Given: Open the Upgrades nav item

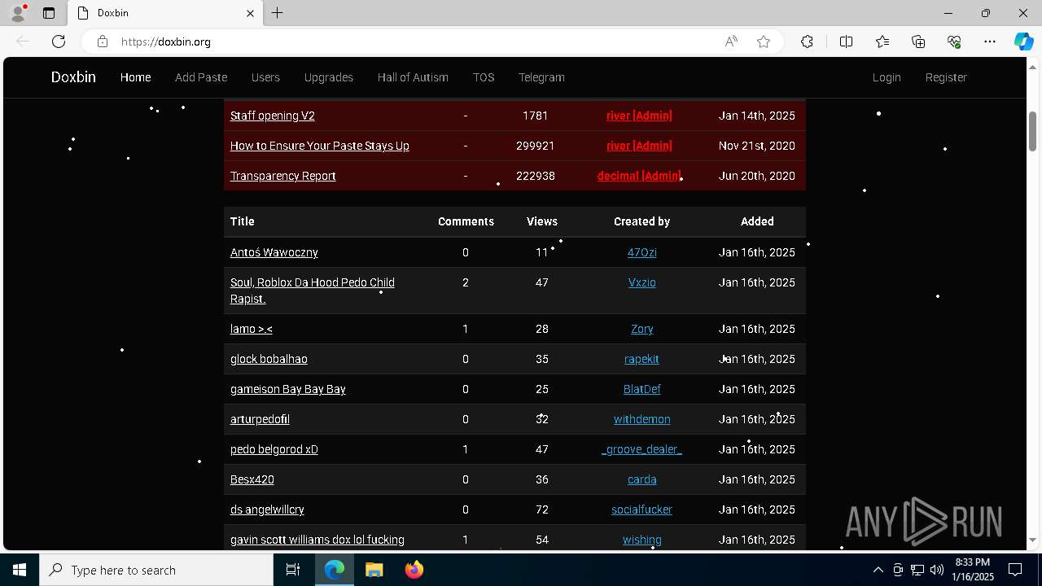Looking at the screenshot, I should tap(328, 77).
